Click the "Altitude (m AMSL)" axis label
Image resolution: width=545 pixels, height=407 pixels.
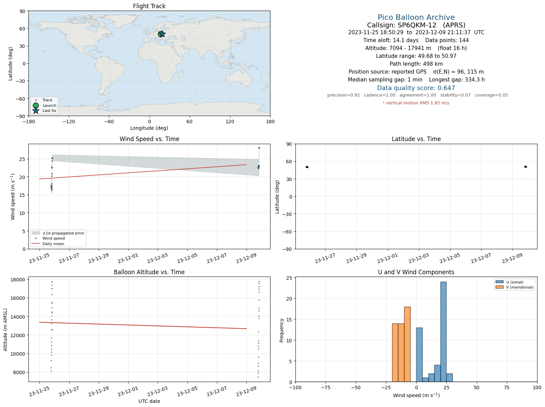(5, 329)
